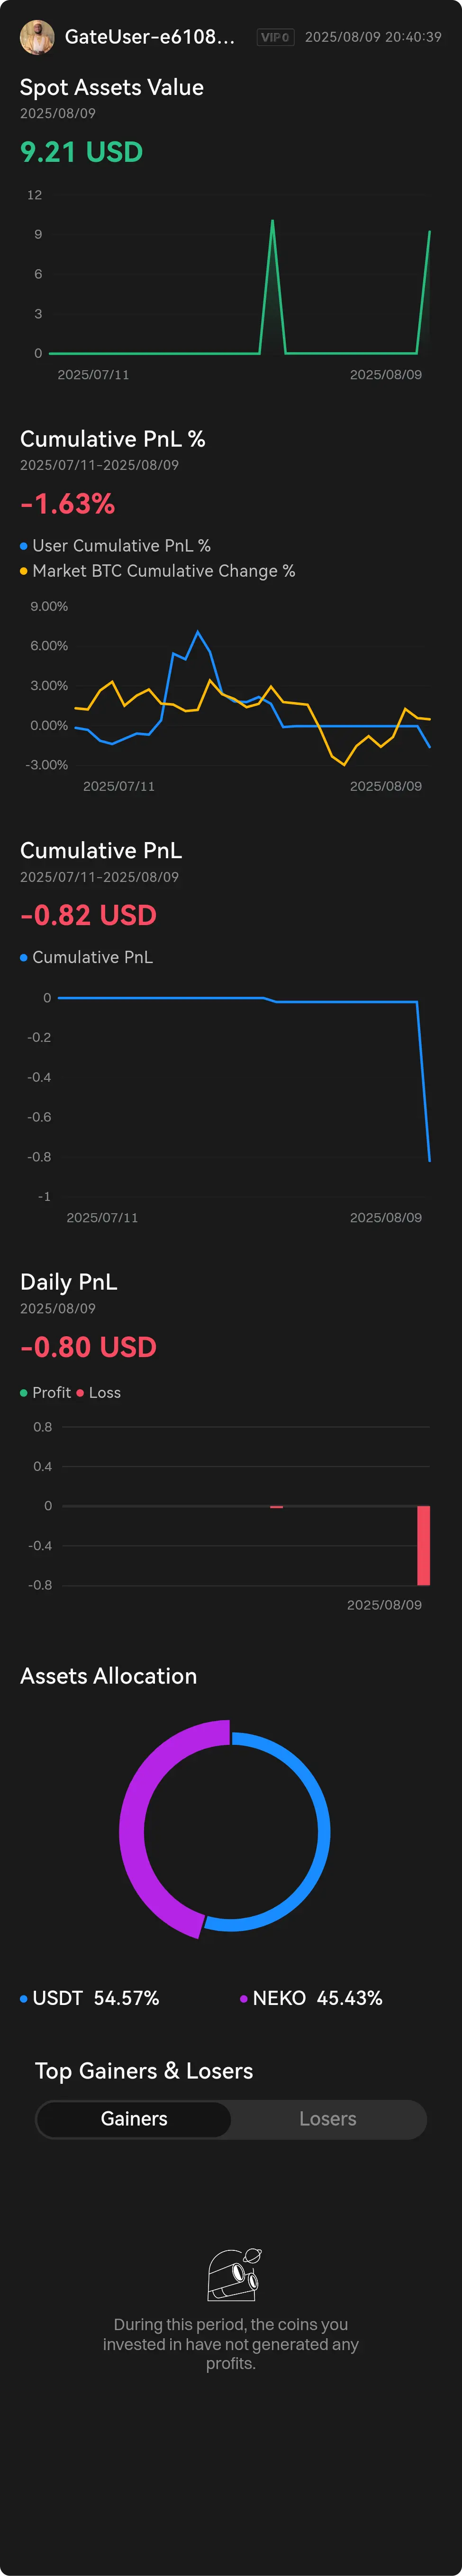Switch to the Gainers tab

coord(134,2119)
